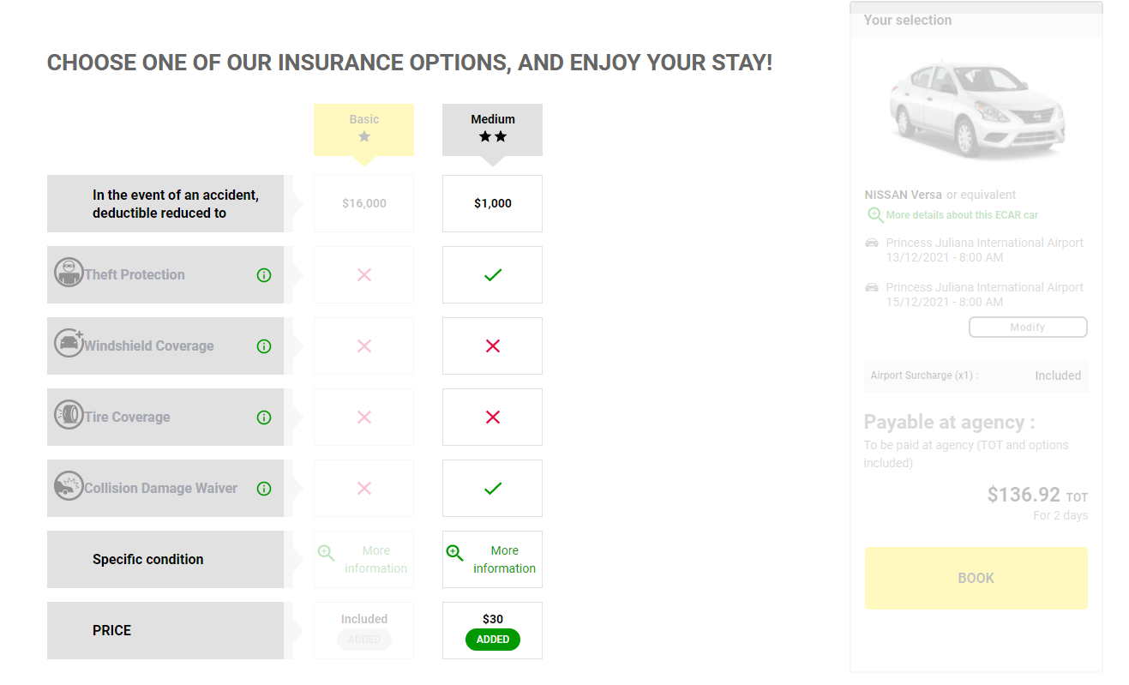
Task: Open the Theft Protection info icon
Action: (263, 274)
